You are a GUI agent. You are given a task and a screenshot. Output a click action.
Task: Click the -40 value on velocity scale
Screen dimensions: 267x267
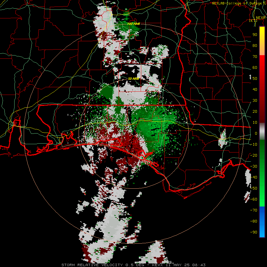click(254, 177)
